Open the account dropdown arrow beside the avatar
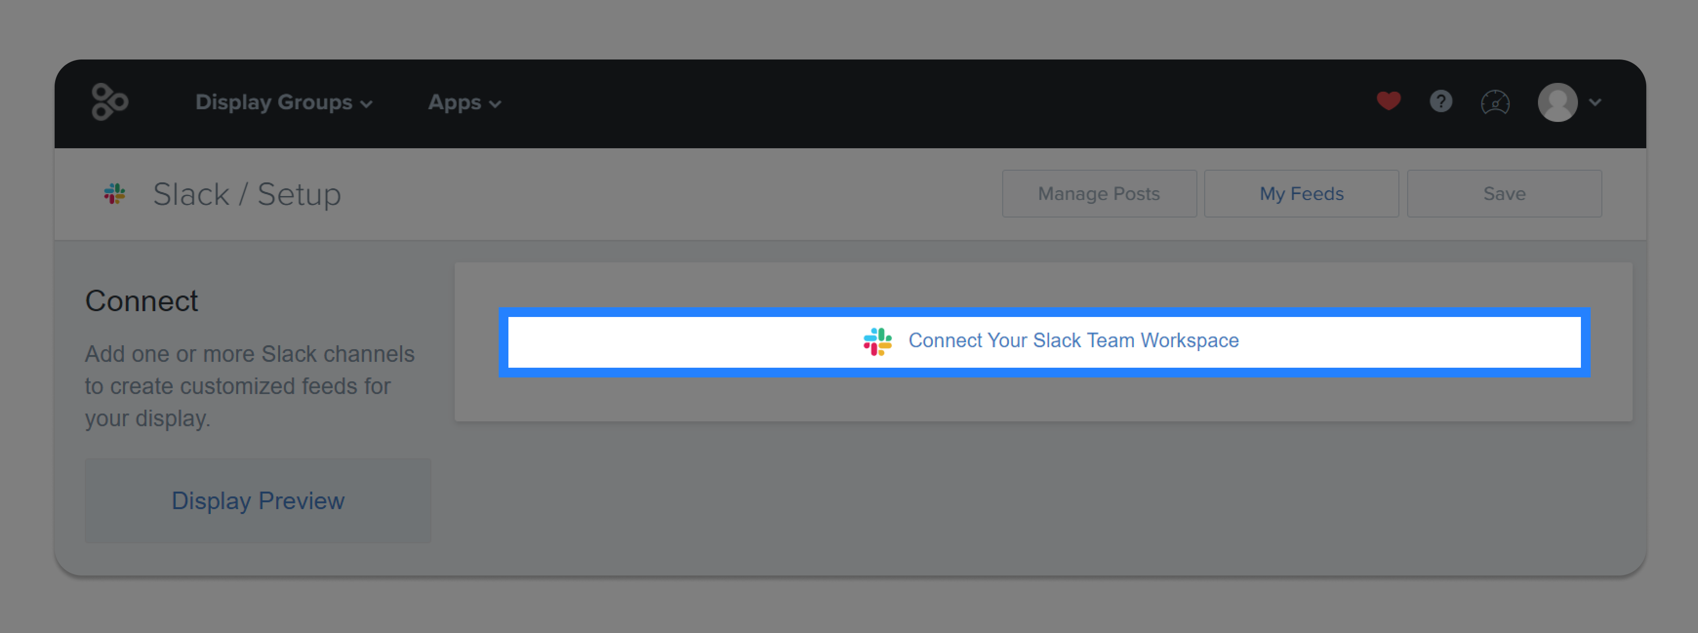1698x633 pixels. pyautogui.click(x=1595, y=102)
